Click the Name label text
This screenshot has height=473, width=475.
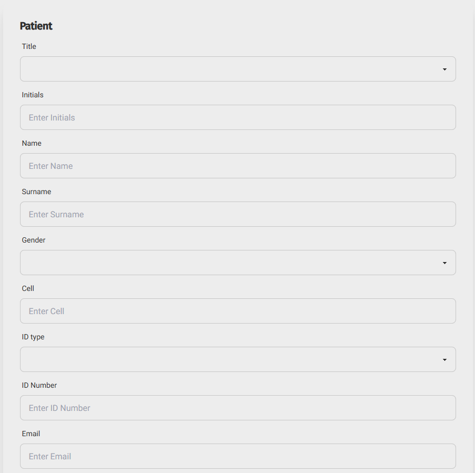tap(32, 143)
